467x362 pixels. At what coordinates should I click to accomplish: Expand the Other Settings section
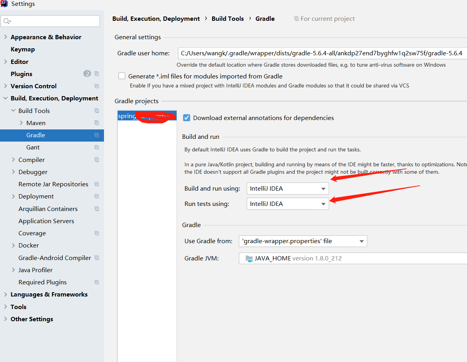(x=5, y=319)
